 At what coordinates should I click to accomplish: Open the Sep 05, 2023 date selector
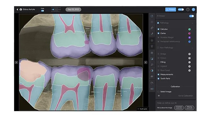tap(73, 9)
